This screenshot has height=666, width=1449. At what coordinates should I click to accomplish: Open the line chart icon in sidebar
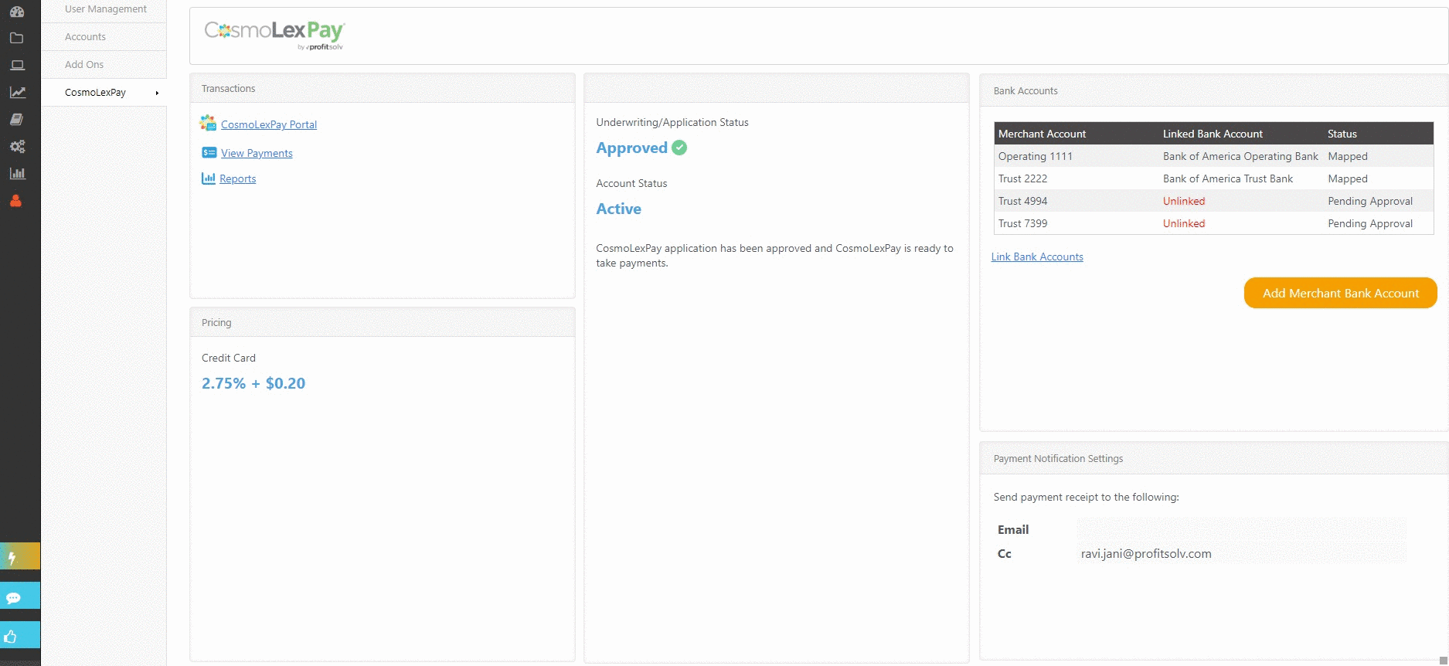click(x=17, y=92)
